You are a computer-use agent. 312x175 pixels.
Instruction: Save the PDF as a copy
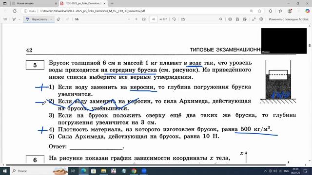(245, 19)
